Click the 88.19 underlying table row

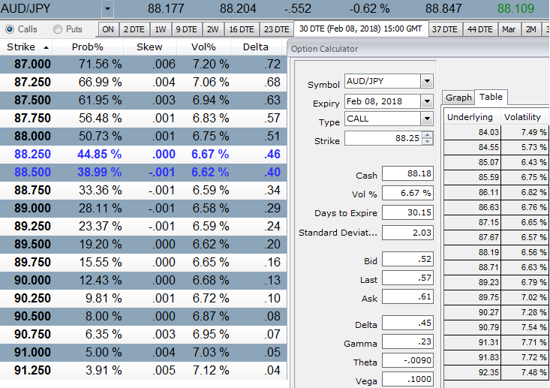(x=496, y=252)
